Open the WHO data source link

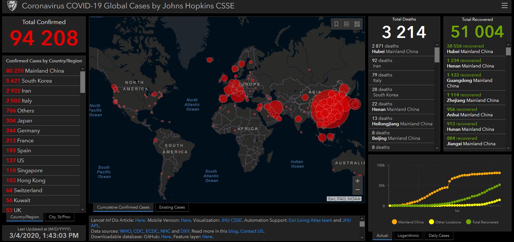tap(125, 231)
